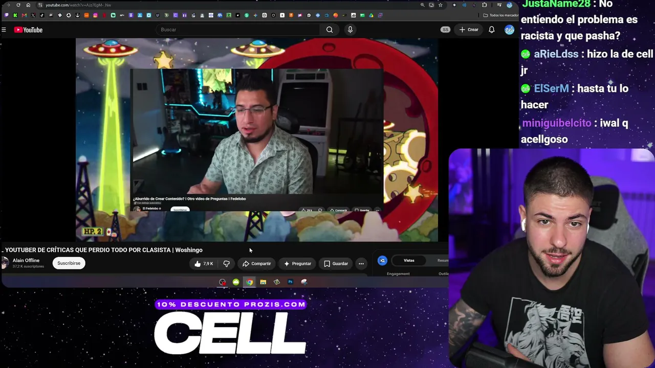Start voice search with the microphone
This screenshot has width=655, height=368.
(x=350, y=30)
